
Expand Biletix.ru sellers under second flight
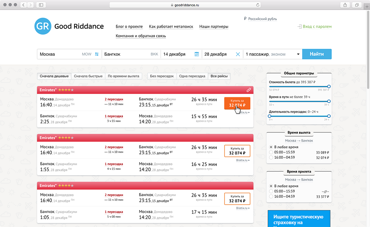[243, 160]
